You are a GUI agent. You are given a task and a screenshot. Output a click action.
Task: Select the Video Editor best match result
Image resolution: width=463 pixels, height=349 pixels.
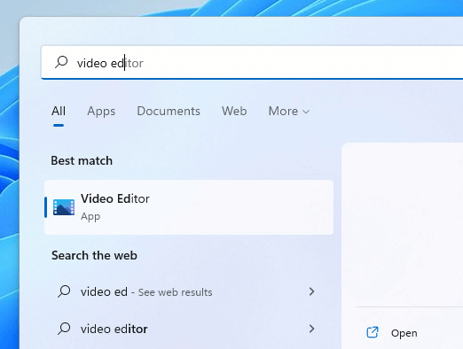189,207
